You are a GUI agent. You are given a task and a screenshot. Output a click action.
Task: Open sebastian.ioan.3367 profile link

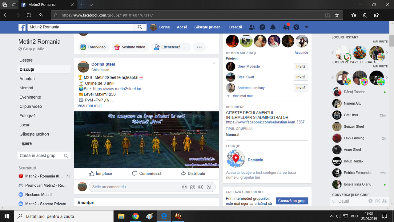click(265, 122)
